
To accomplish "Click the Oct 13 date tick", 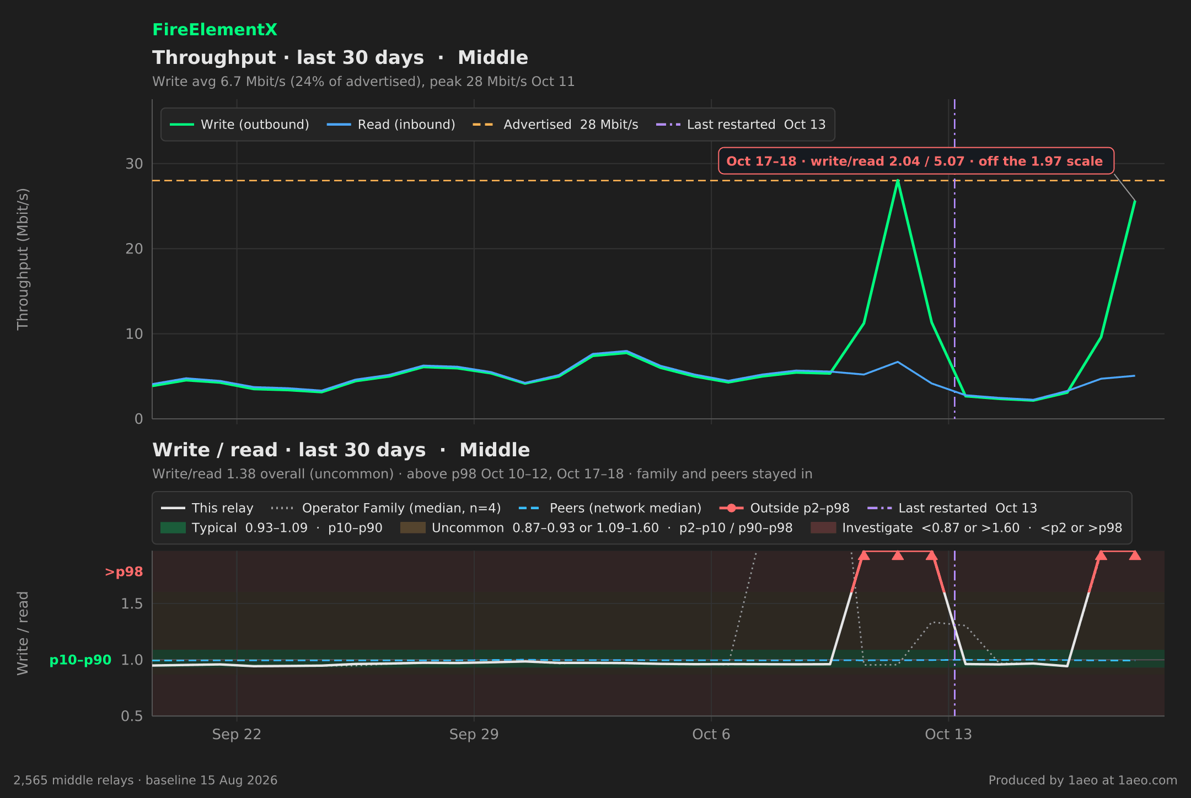I will pos(948,735).
